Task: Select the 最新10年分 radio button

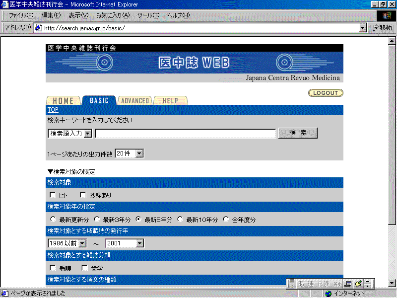Action: pyautogui.click(x=180, y=219)
